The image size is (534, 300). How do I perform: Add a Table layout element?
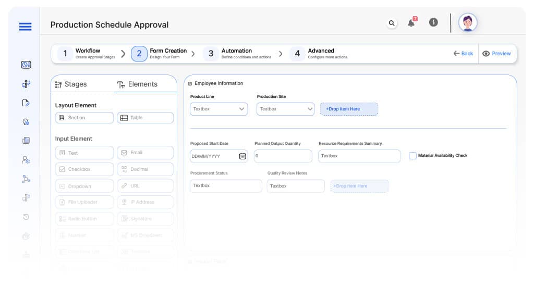coord(145,118)
